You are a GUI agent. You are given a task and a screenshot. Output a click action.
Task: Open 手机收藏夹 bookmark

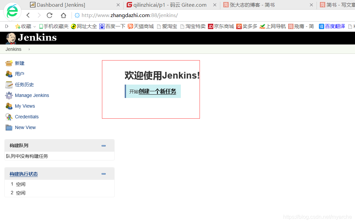pos(54,26)
